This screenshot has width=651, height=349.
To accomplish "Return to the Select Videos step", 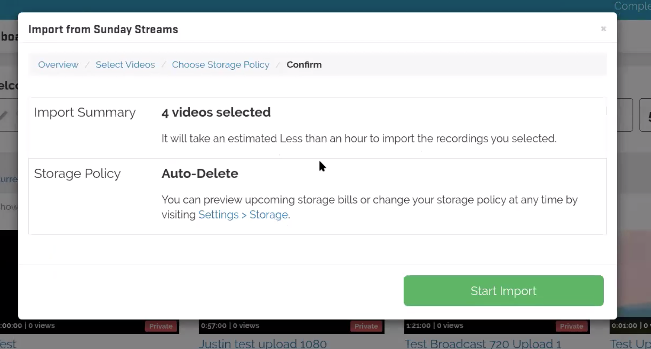I will click(125, 65).
